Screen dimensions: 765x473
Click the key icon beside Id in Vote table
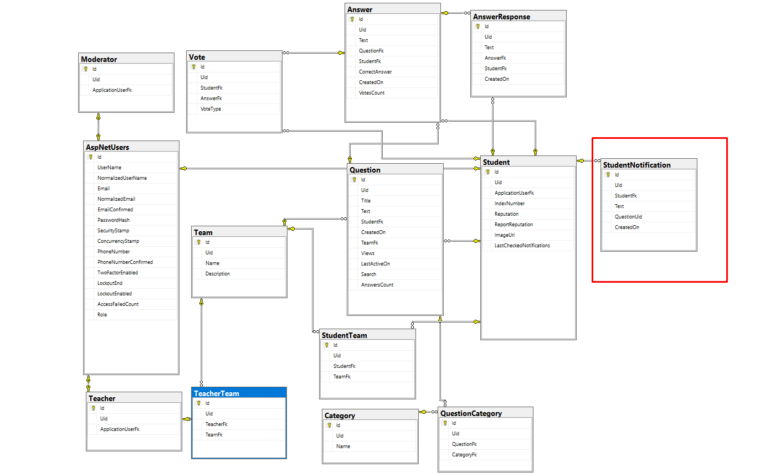coord(193,67)
